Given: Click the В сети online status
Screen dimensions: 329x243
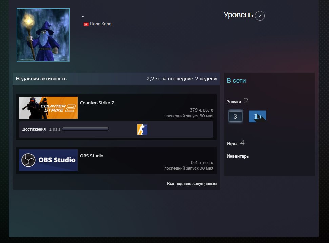Looking at the screenshot, I should pyautogui.click(x=236, y=81).
